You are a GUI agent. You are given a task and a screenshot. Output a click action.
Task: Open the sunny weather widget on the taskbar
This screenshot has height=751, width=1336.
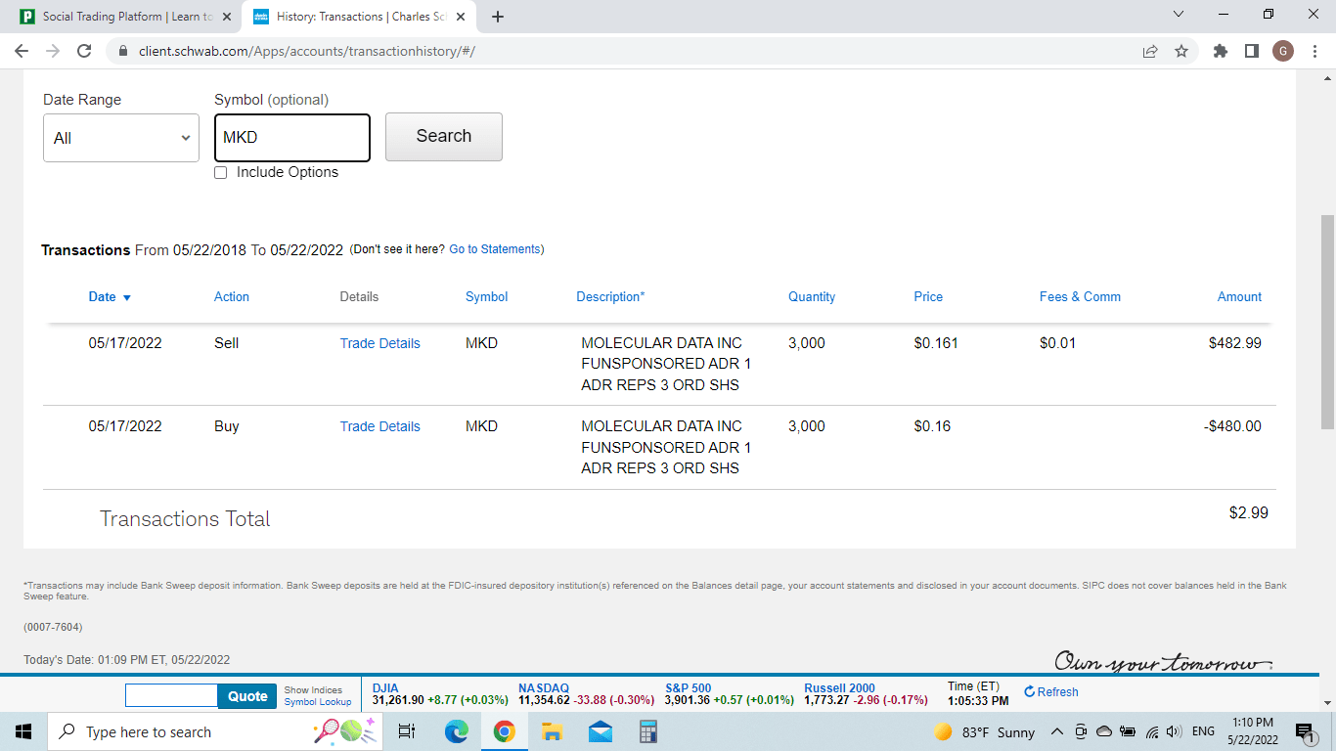point(985,731)
